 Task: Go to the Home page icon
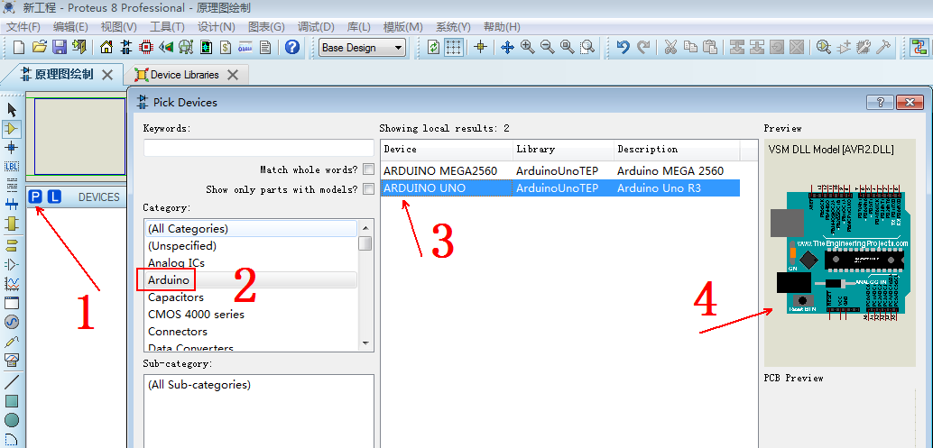click(106, 47)
